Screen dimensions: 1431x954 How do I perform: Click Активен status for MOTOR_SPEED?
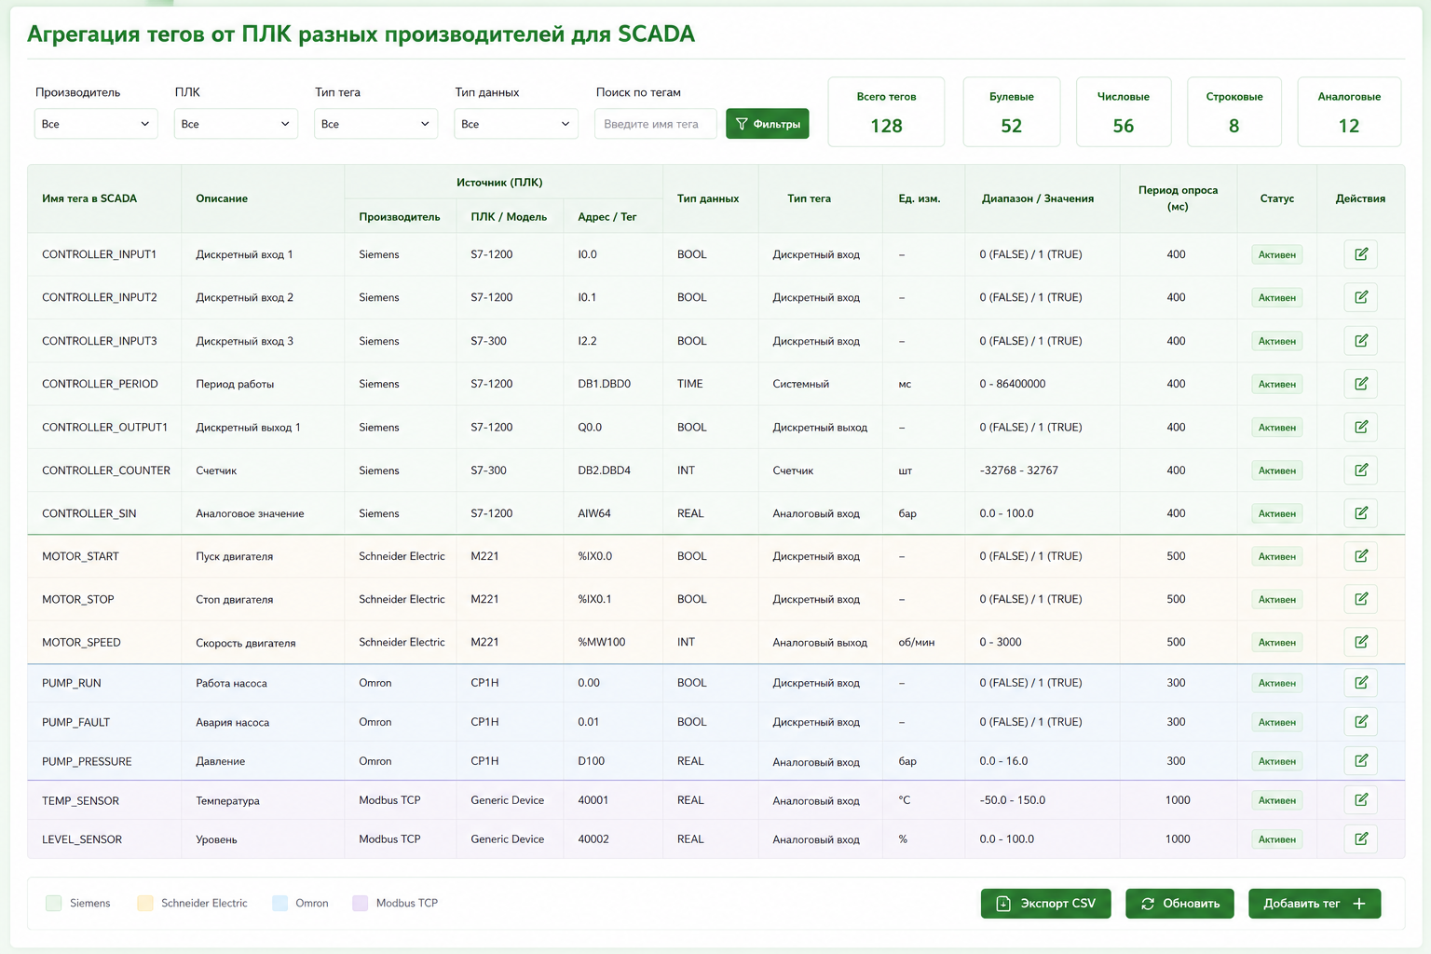1276,642
